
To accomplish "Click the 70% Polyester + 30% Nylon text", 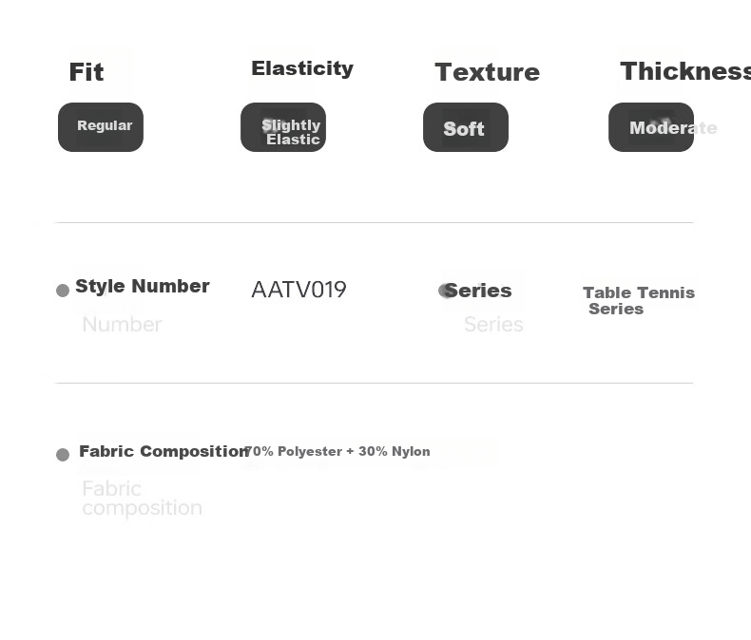I will coord(337,451).
